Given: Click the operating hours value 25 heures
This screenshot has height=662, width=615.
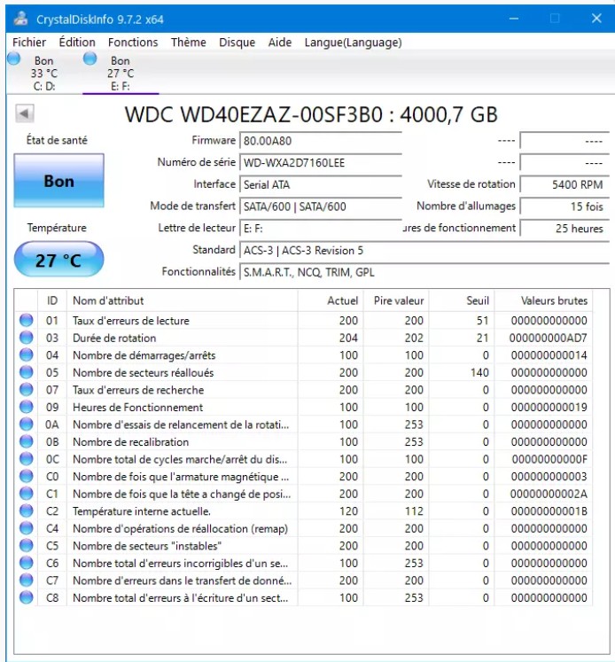Looking at the screenshot, I should (x=564, y=229).
